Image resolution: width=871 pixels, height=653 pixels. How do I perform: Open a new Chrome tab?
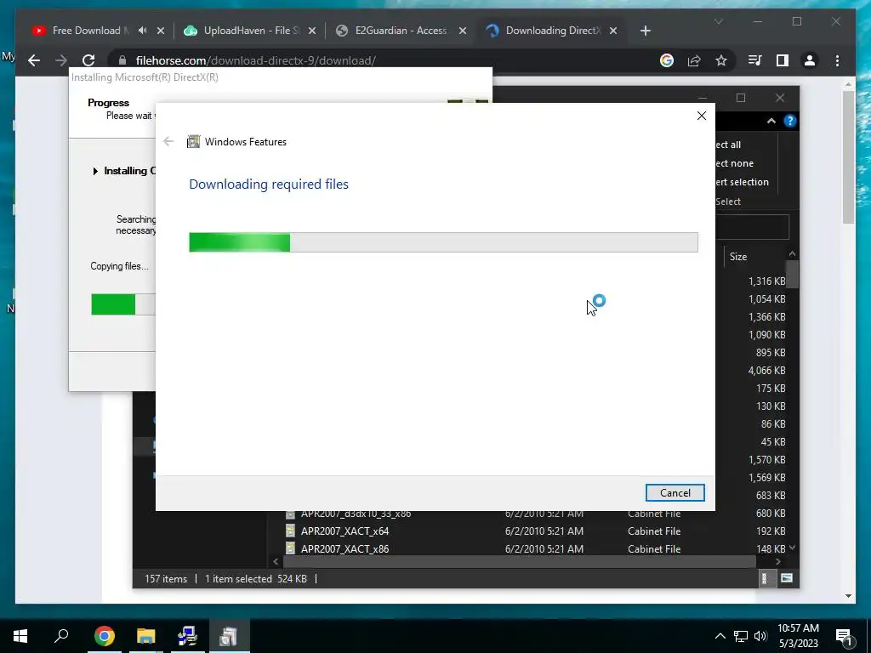click(x=645, y=31)
